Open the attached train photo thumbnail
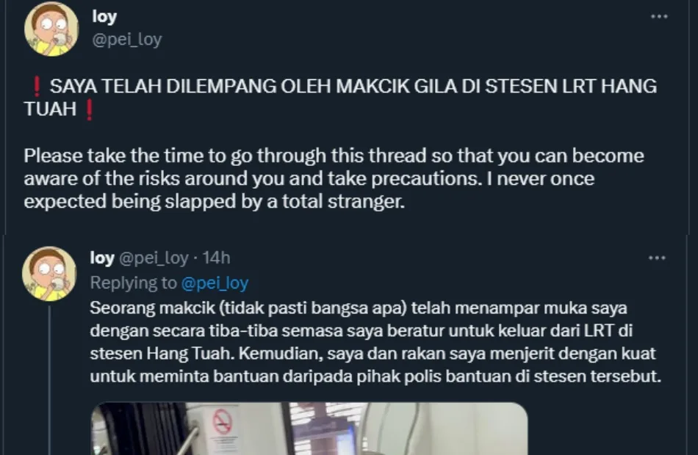The image size is (698, 455). click(x=309, y=429)
